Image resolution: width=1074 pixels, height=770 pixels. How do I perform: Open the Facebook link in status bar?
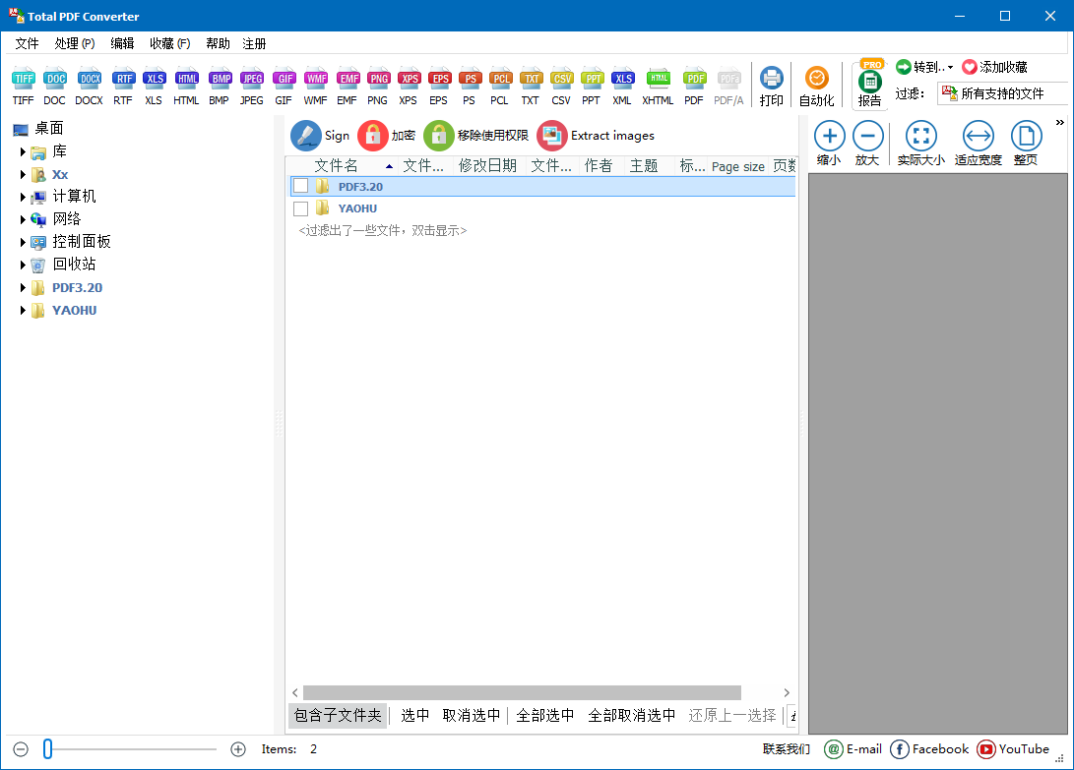[x=929, y=749]
